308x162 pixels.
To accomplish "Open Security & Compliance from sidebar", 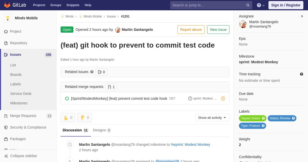I will click(28, 127).
